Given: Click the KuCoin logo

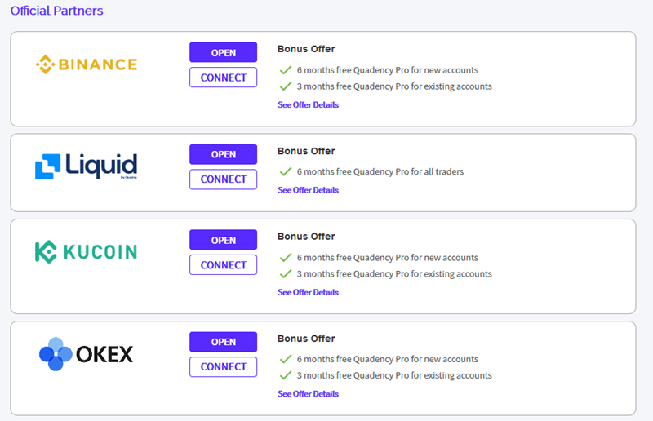Looking at the screenshot, I should 87,251.
